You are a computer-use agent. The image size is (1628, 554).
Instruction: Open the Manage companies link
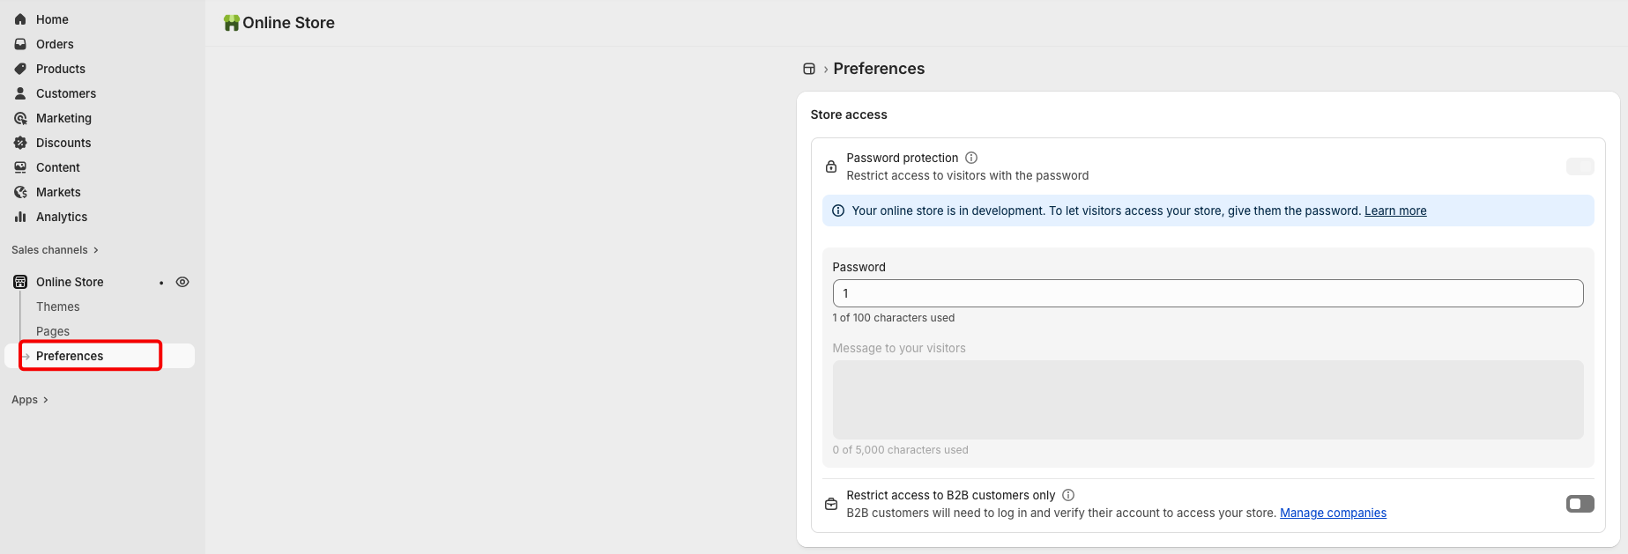pyautogui.click(x=1333, y=513)
